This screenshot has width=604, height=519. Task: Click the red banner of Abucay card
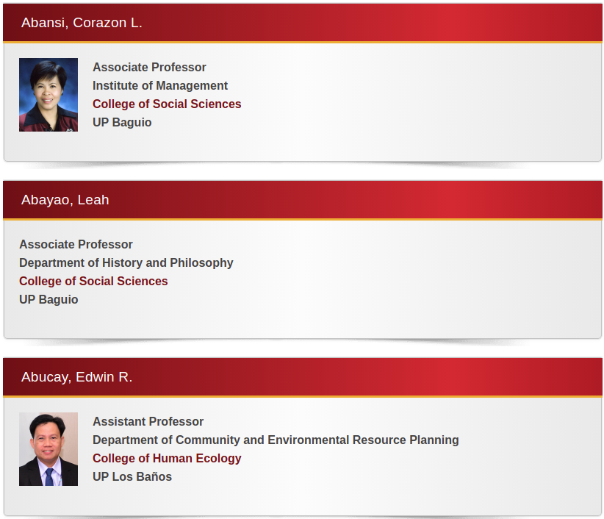point(303,377)
